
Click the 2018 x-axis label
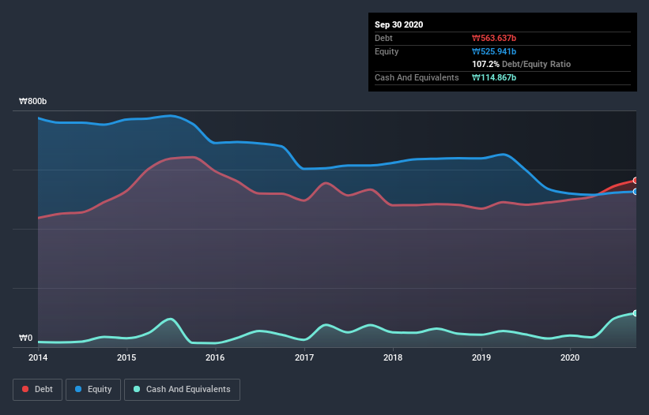(x=393, y=357)
